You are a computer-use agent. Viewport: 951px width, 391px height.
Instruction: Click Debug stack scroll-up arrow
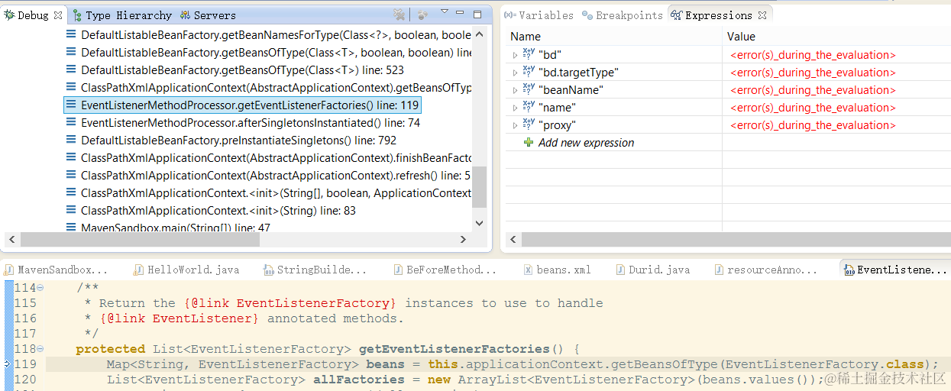pyautogui.click(x=480, y=34)
